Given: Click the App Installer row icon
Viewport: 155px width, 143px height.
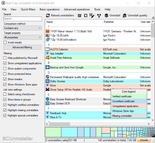Looking at the screenshot, I should pyautogui.click(x=48, y=54).
